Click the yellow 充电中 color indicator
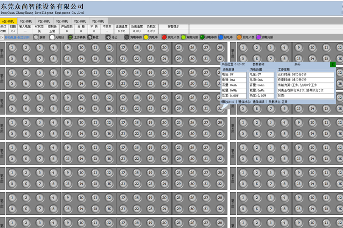This screenshot has width=343, height=228. pyautogui.click(x=146, y=37)
